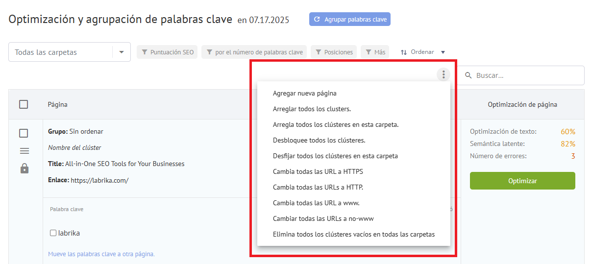Click the Optimización de texto 60% value
The width and height of the screenshot is (591, 264).
point(568,131)
